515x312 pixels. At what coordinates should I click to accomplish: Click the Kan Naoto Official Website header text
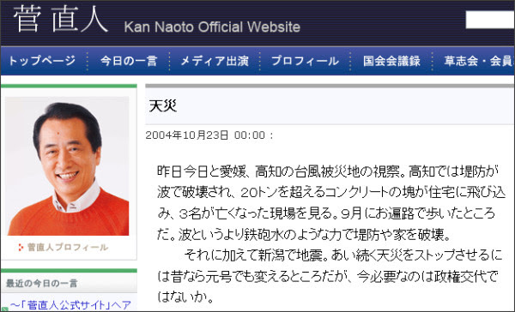click(x=212, y=27)
